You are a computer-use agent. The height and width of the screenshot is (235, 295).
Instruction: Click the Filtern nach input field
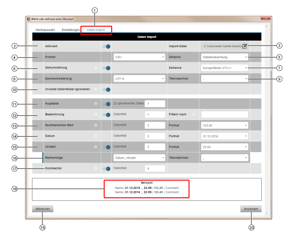[224, 114]
